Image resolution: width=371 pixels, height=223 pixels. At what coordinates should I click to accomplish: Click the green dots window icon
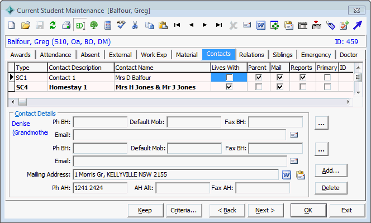pyautogui.click(x=275, y=25)
